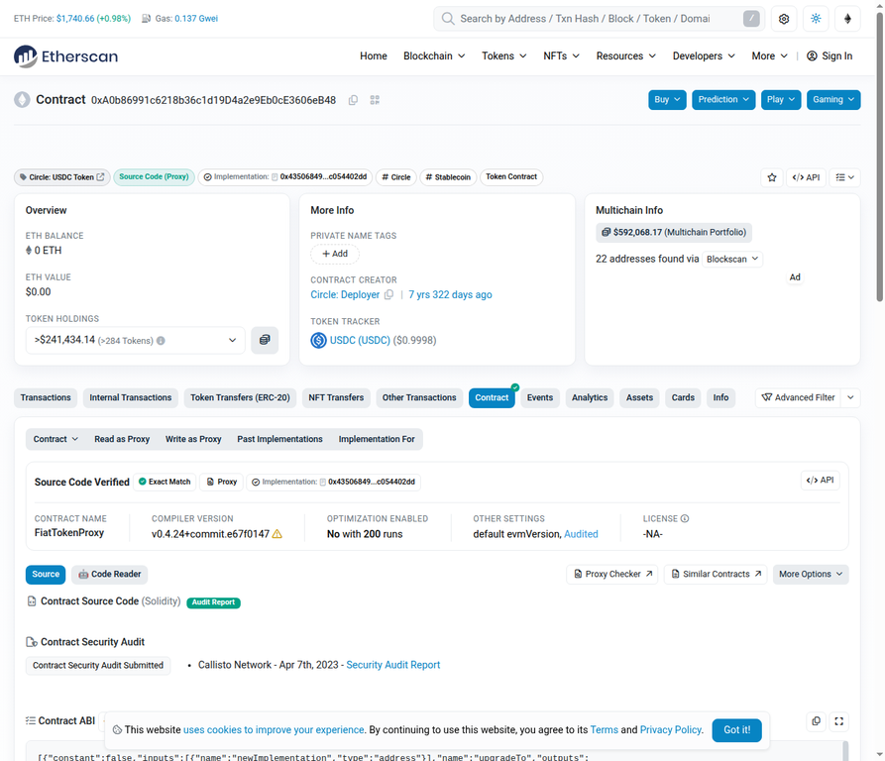
Task: Click the search slash shortcut icon
Action: (750, 19)
